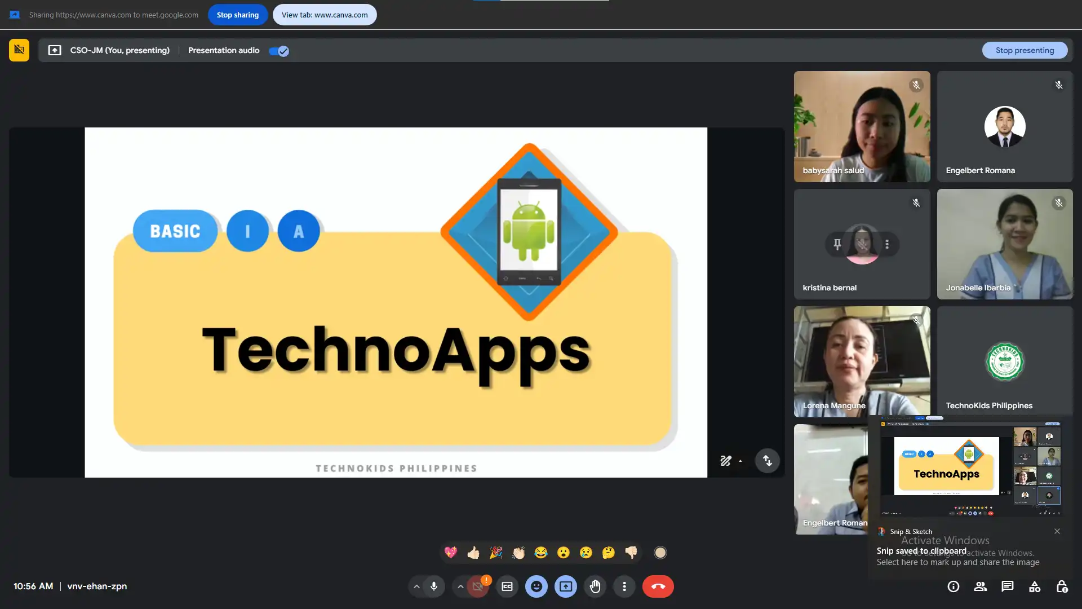Turn on closed captions

(x=507, y=586)
